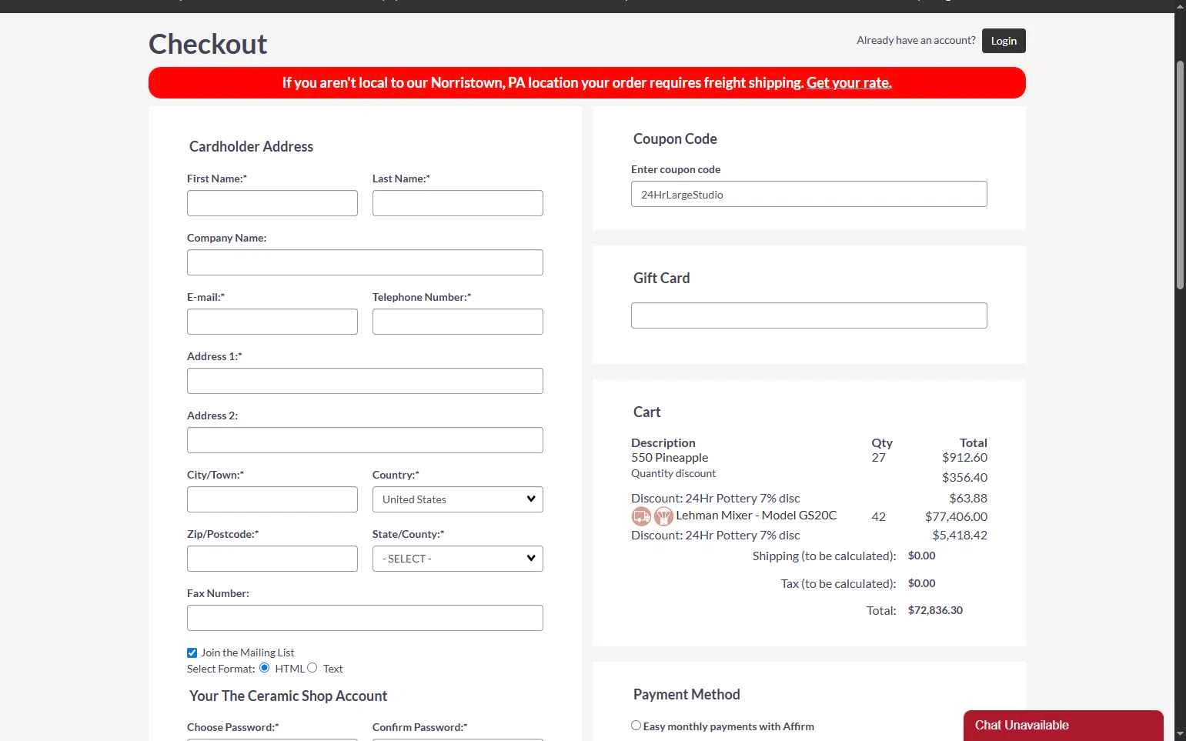Viewport: 1186px width, 741px height.
Task: Click the $63.88 discount amount
Action: click(968, 498)
